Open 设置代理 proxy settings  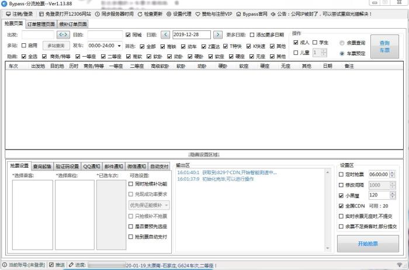[183, 13]
